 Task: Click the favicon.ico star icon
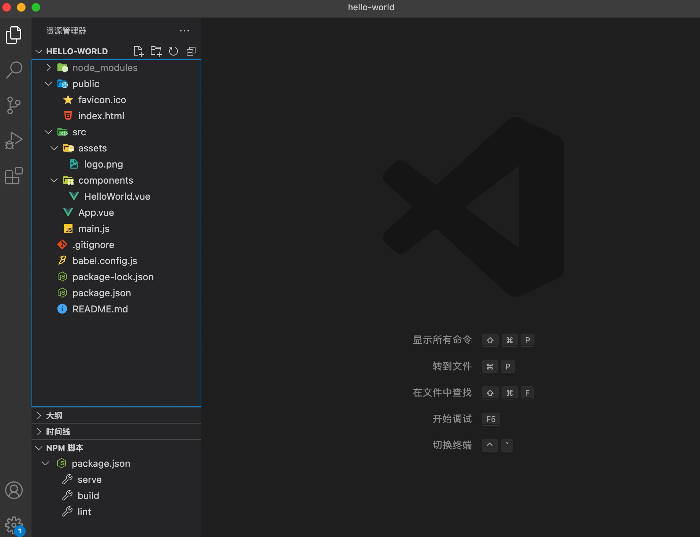pos(68,100)
